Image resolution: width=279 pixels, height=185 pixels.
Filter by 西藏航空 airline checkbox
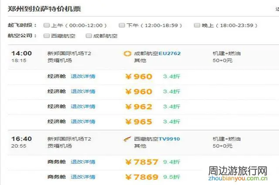pos(47,36)
